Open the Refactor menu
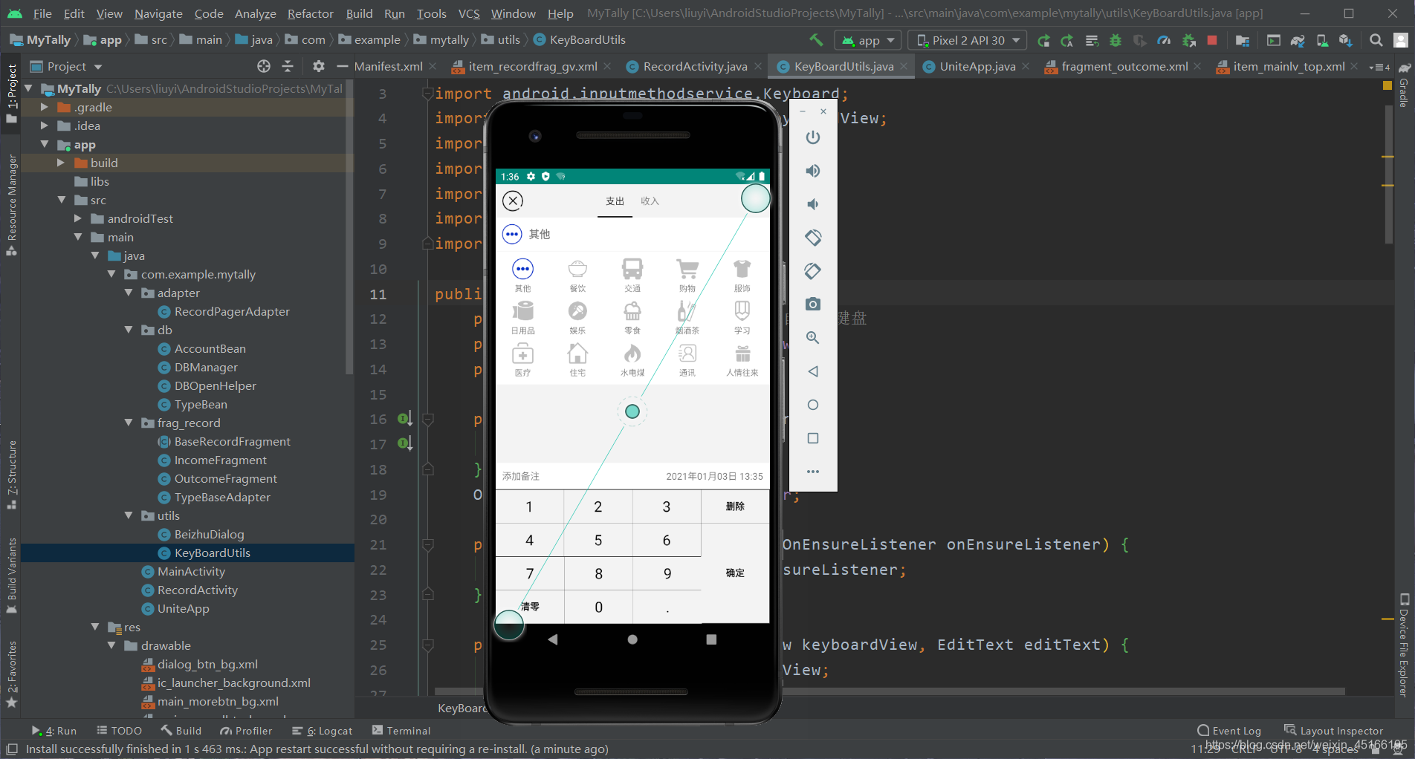 (x=310, y=13)
